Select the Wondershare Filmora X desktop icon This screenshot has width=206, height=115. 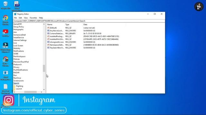point(5,48)
